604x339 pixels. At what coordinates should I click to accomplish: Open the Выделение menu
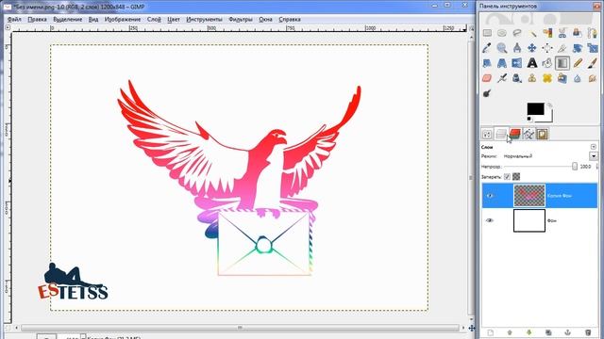click(x=67, y=19)
